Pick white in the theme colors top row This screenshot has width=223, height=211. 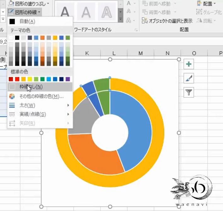coord(11,38)
